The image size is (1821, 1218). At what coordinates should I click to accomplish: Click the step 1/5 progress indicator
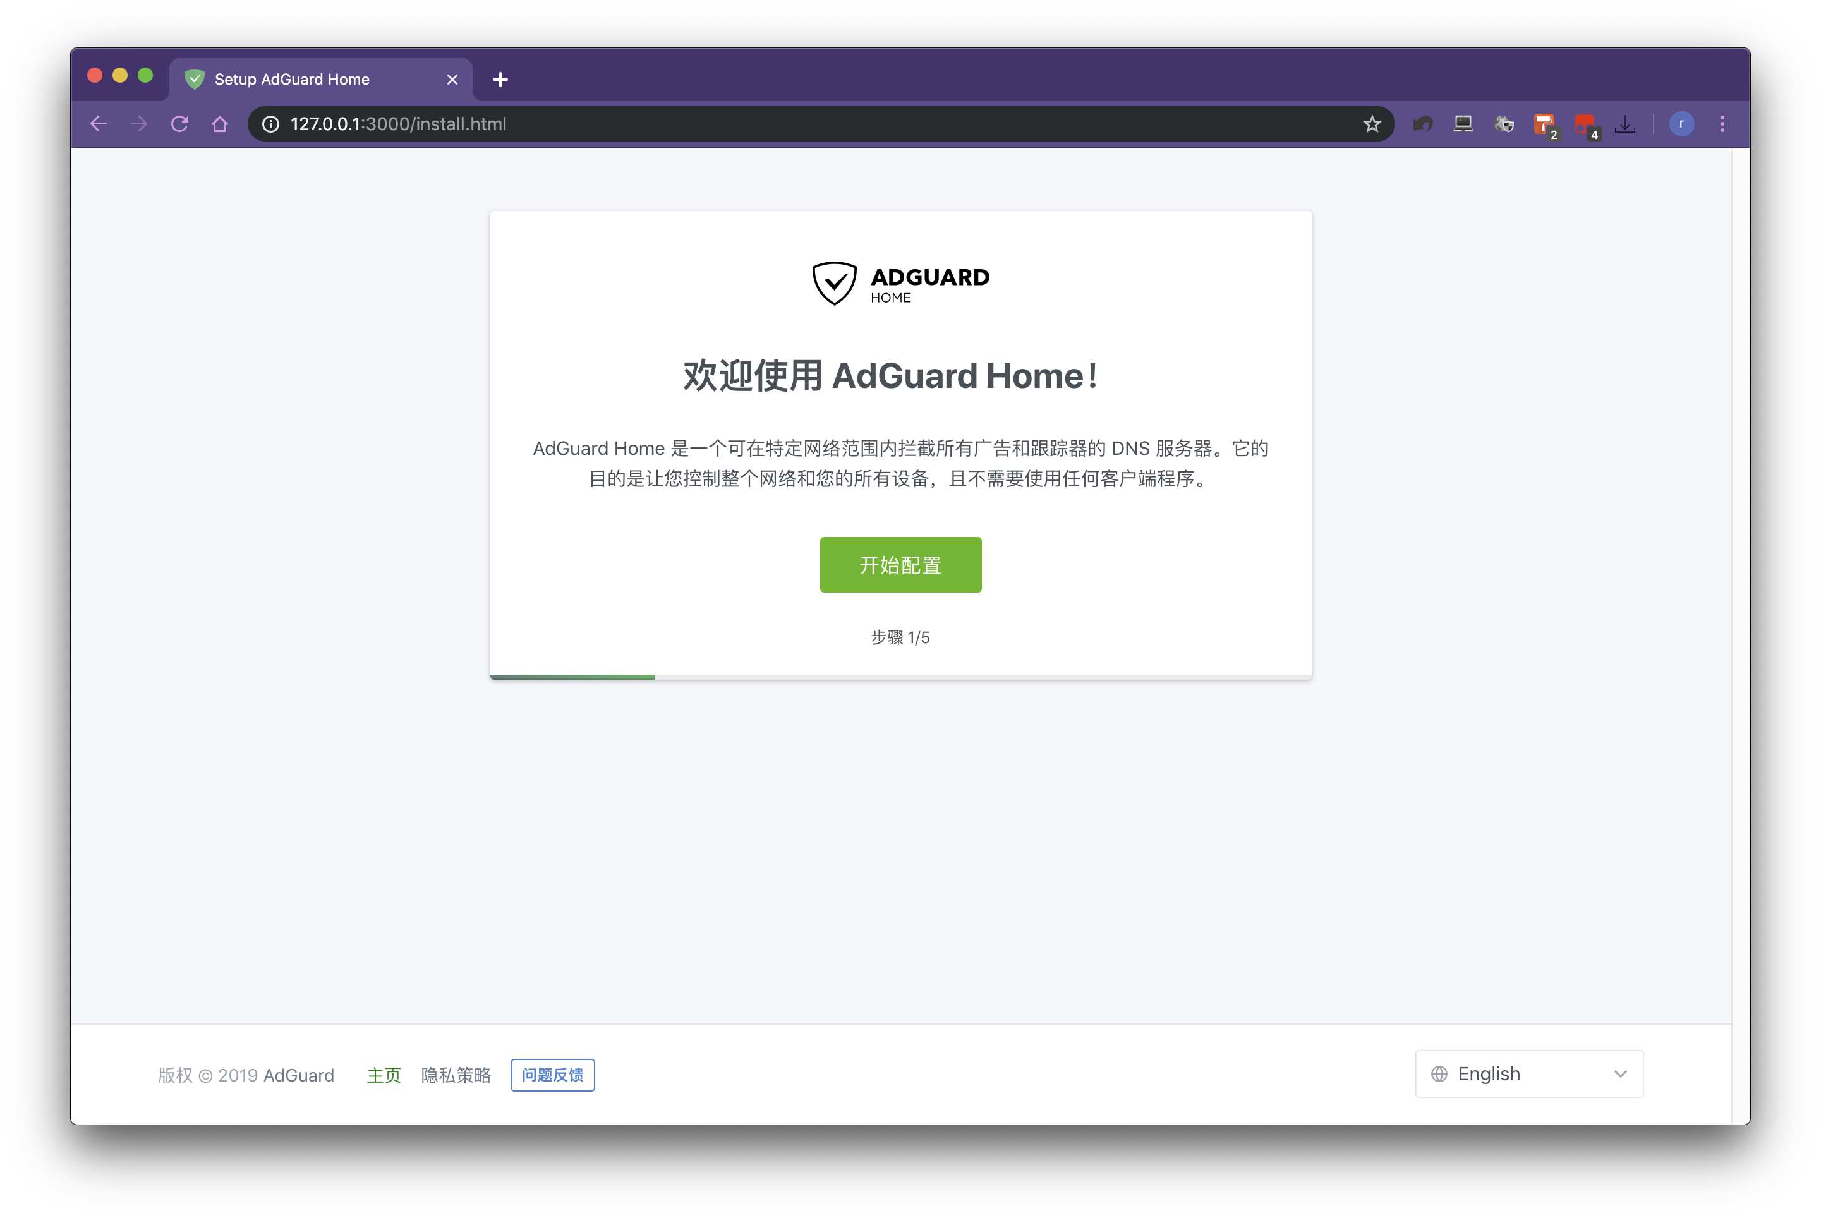tap(900, 636)
